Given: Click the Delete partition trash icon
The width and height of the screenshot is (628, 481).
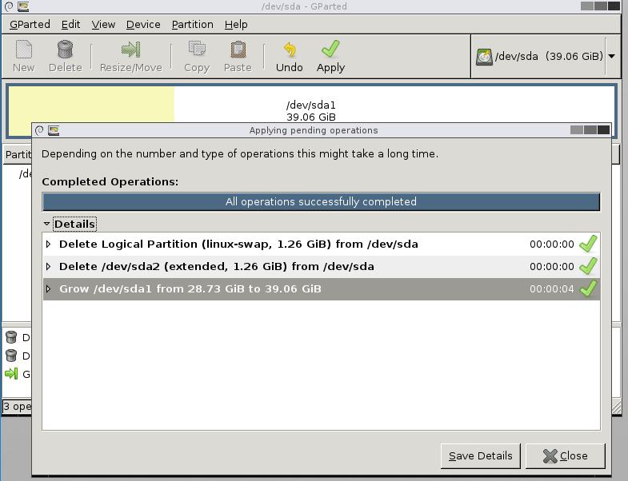Looking at the screenshot, I should [x=65, y=50].
